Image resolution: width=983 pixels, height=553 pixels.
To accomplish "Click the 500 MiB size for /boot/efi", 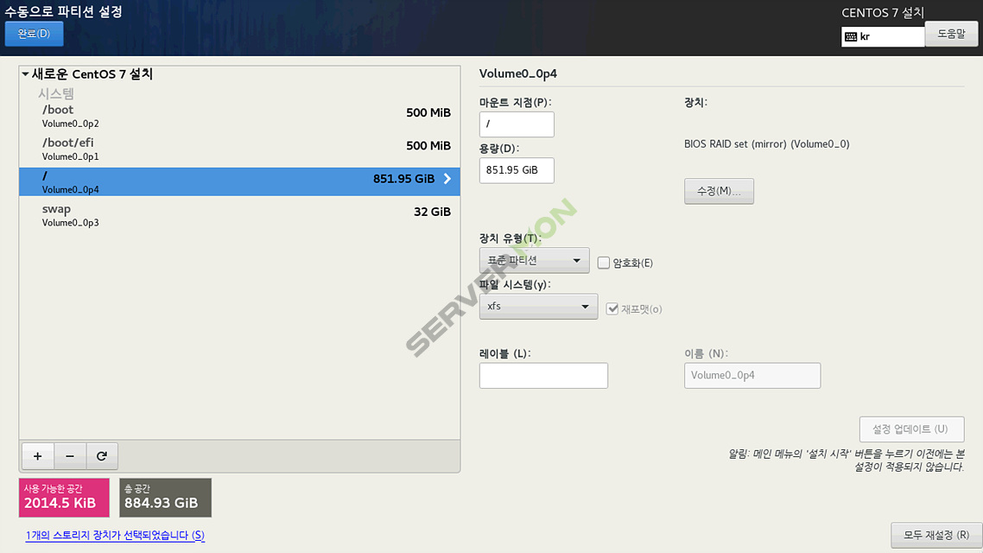I will [x=428, y=146].
